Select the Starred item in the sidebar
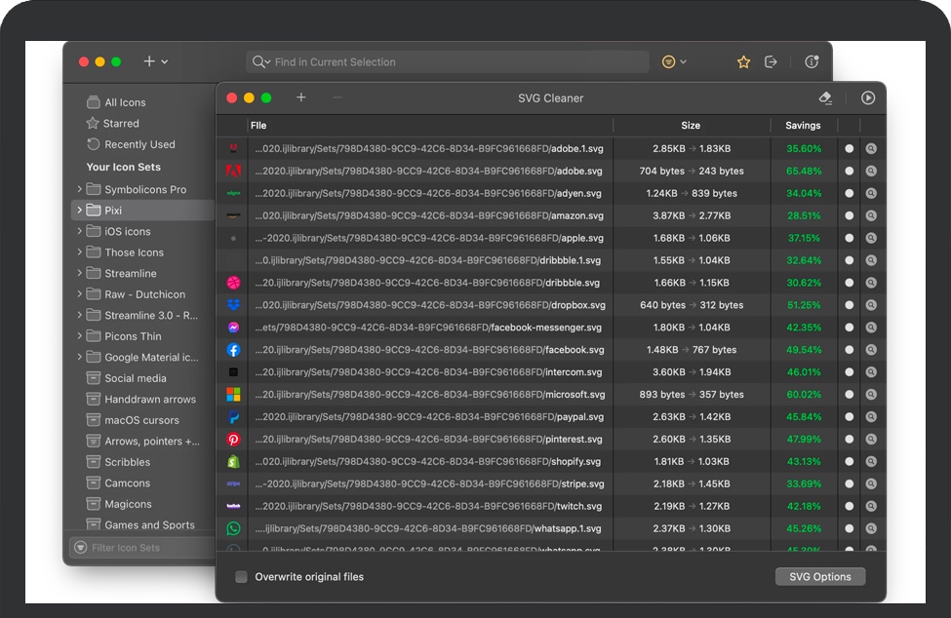 pos(121,124)
